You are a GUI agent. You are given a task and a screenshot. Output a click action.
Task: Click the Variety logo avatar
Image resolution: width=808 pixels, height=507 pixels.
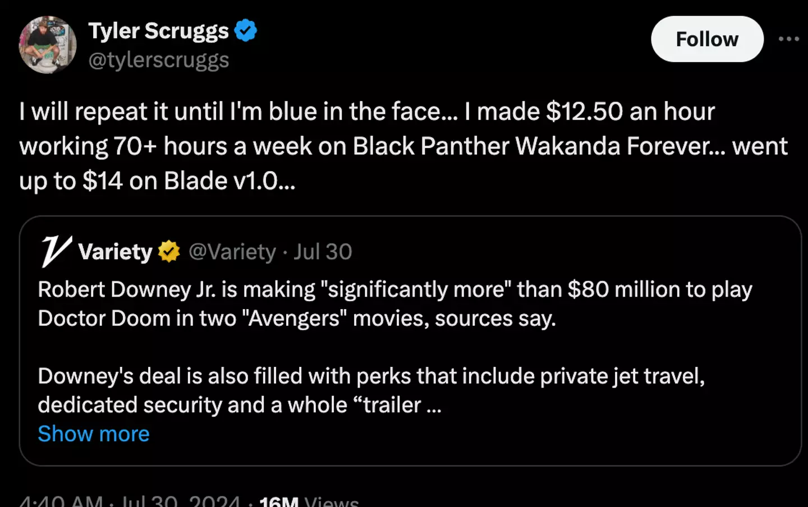click(56, 251)
